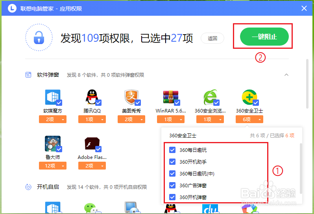Click the blue padlock icon
The width and height of the screenshot is (314, 214).
(x=39, y=37)
